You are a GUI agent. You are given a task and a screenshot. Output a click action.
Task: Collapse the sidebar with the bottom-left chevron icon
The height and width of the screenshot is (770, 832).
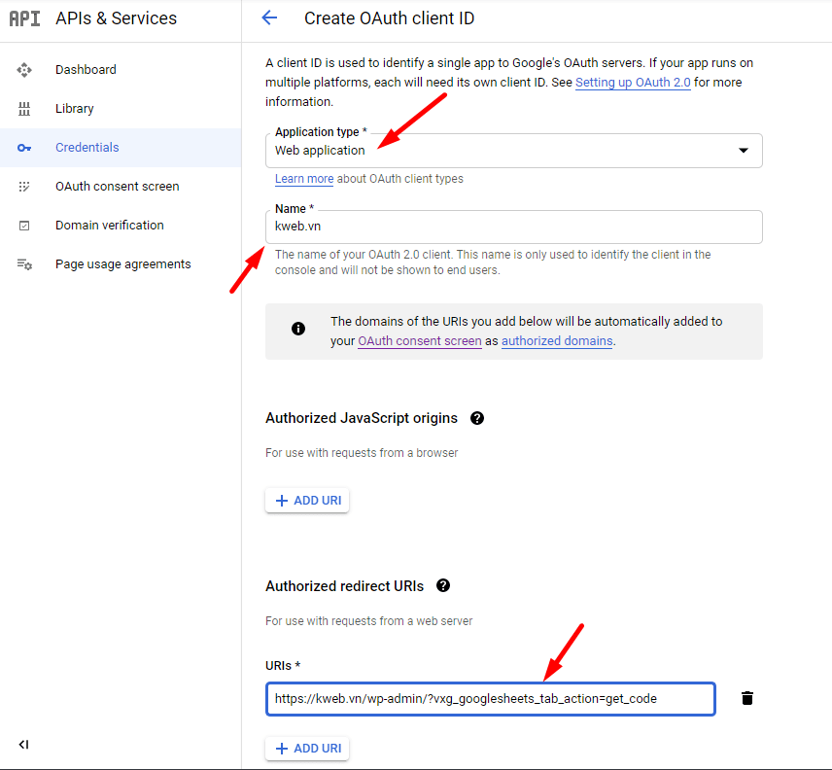(23, 745)
